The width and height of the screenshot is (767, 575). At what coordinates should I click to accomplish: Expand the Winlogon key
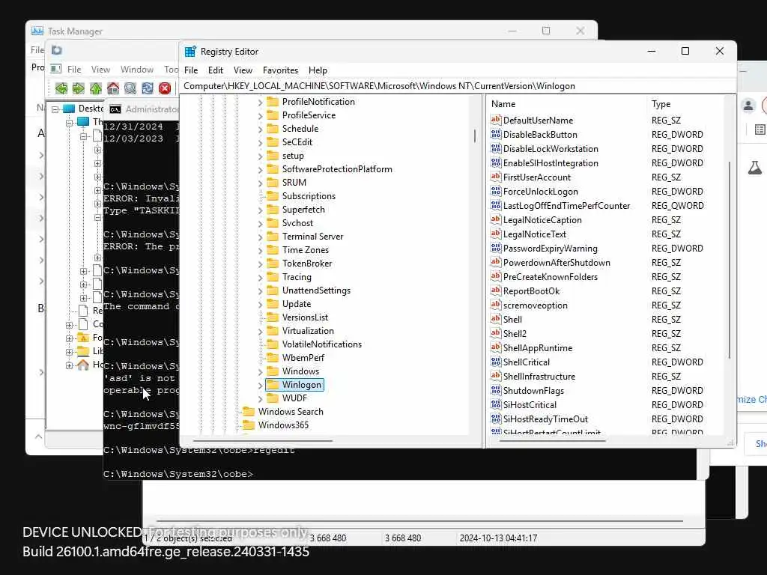260,386
